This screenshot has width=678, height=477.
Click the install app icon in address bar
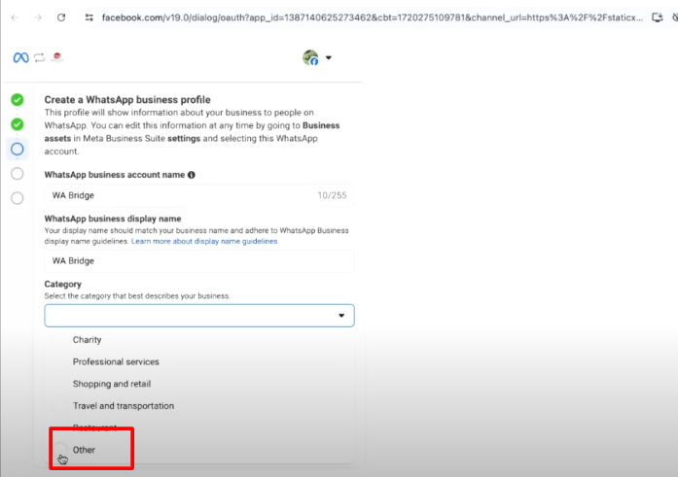point(658,17)
